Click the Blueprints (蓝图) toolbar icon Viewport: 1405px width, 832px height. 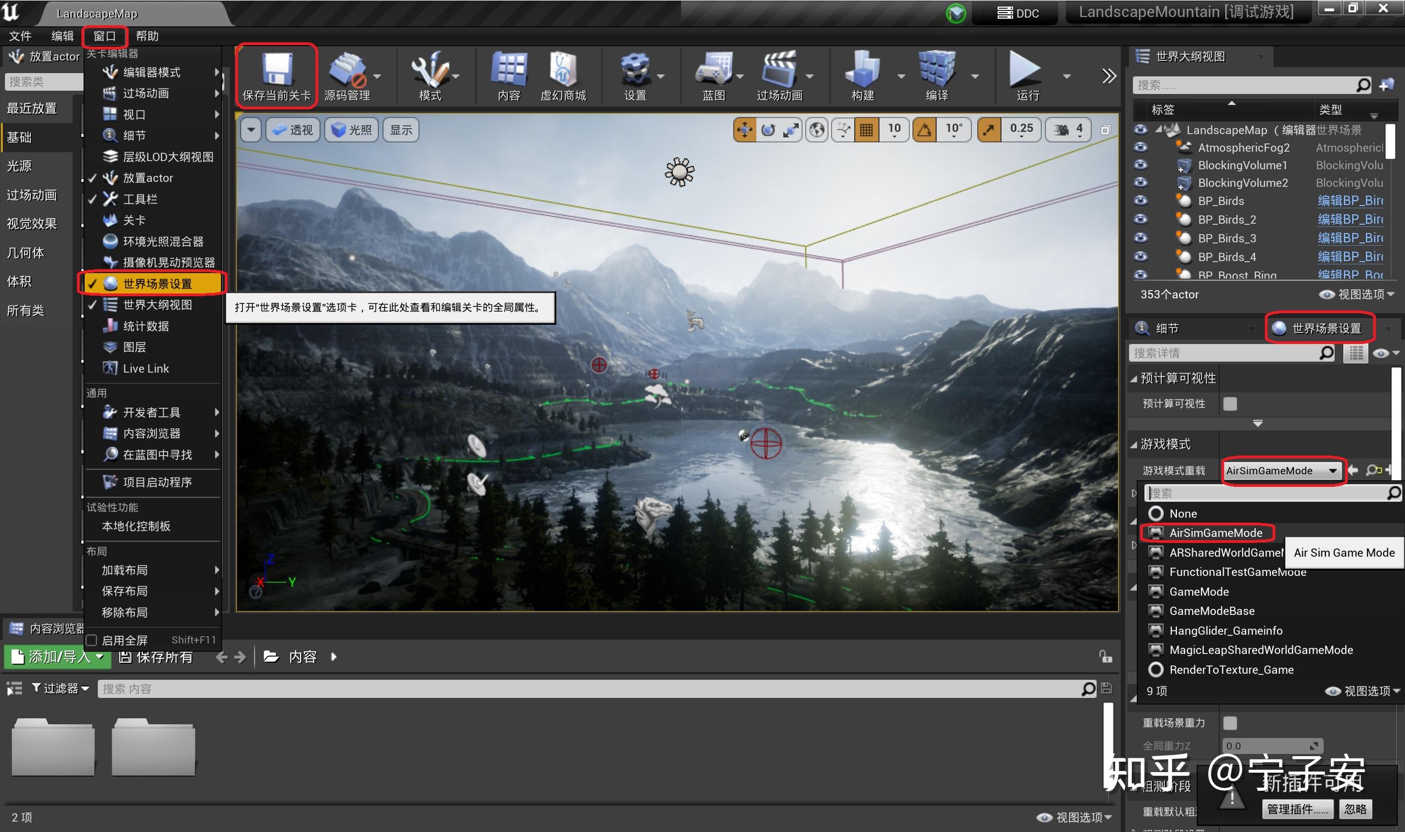point(713,71)
